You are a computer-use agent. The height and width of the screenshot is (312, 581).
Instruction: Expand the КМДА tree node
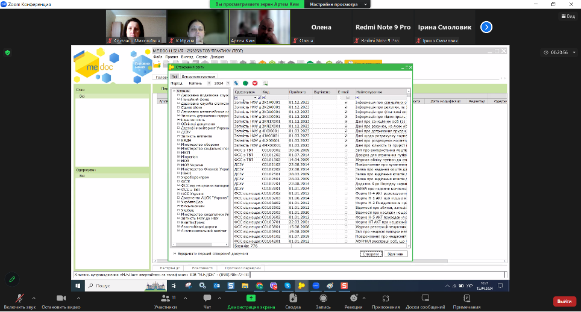pyautogui.click(x=178, y=140)
